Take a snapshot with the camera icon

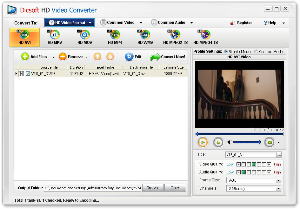(x=270, y=142)
